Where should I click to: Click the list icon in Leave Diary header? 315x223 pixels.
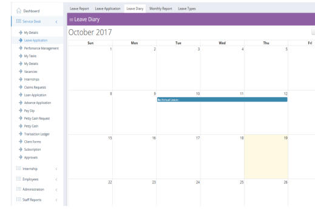(71, 19)
